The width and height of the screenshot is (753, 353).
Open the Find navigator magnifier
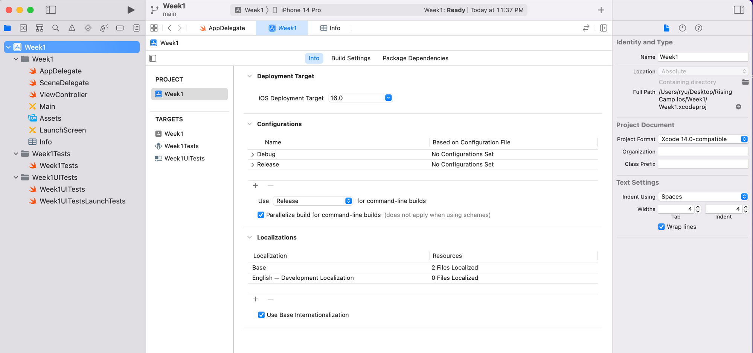tap(56, 28)
